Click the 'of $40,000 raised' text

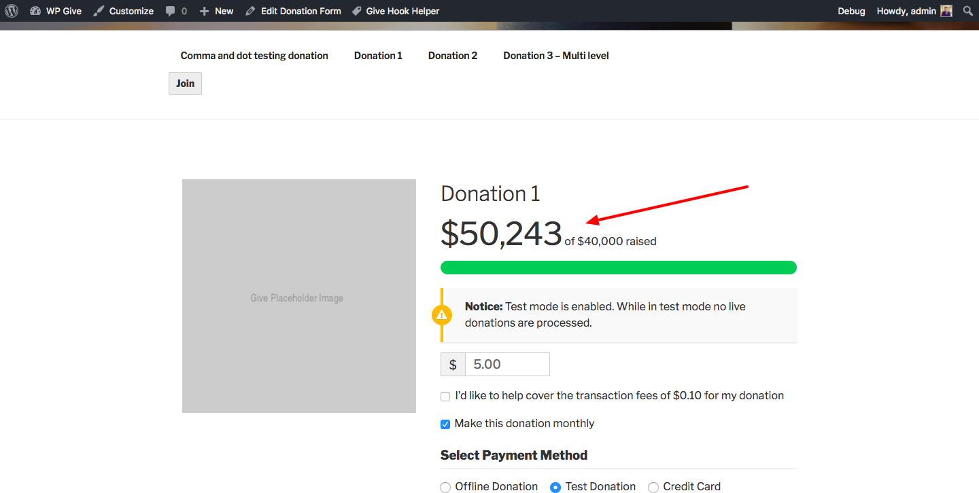point(611,241)
